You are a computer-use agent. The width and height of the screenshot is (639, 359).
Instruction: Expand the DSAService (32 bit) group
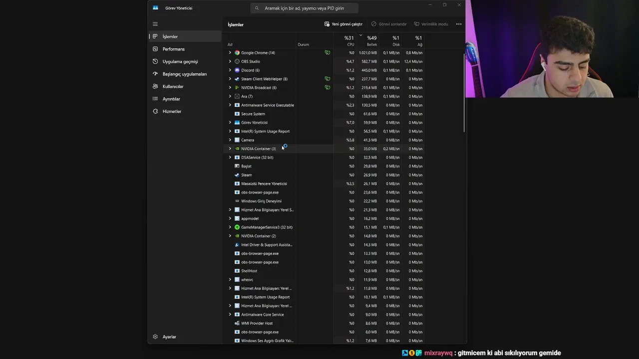230,158
